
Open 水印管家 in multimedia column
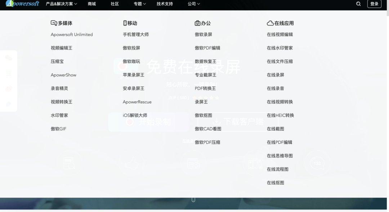click(59, 115)
